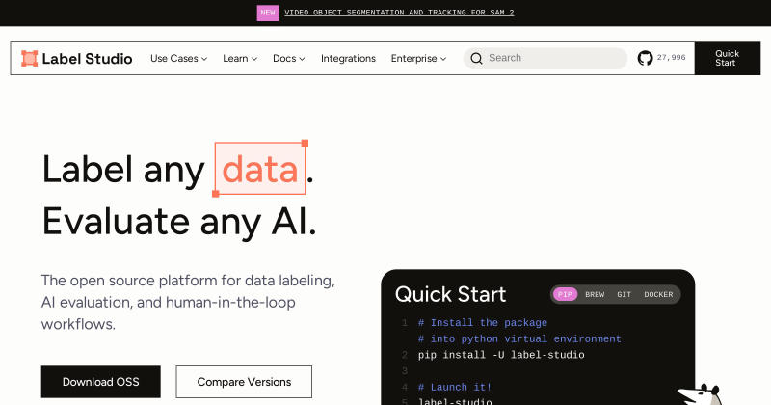This screenshot has width=771, height=405.
Task: Click the '# into python virtual environment' comment
Action: pos(519,339)
